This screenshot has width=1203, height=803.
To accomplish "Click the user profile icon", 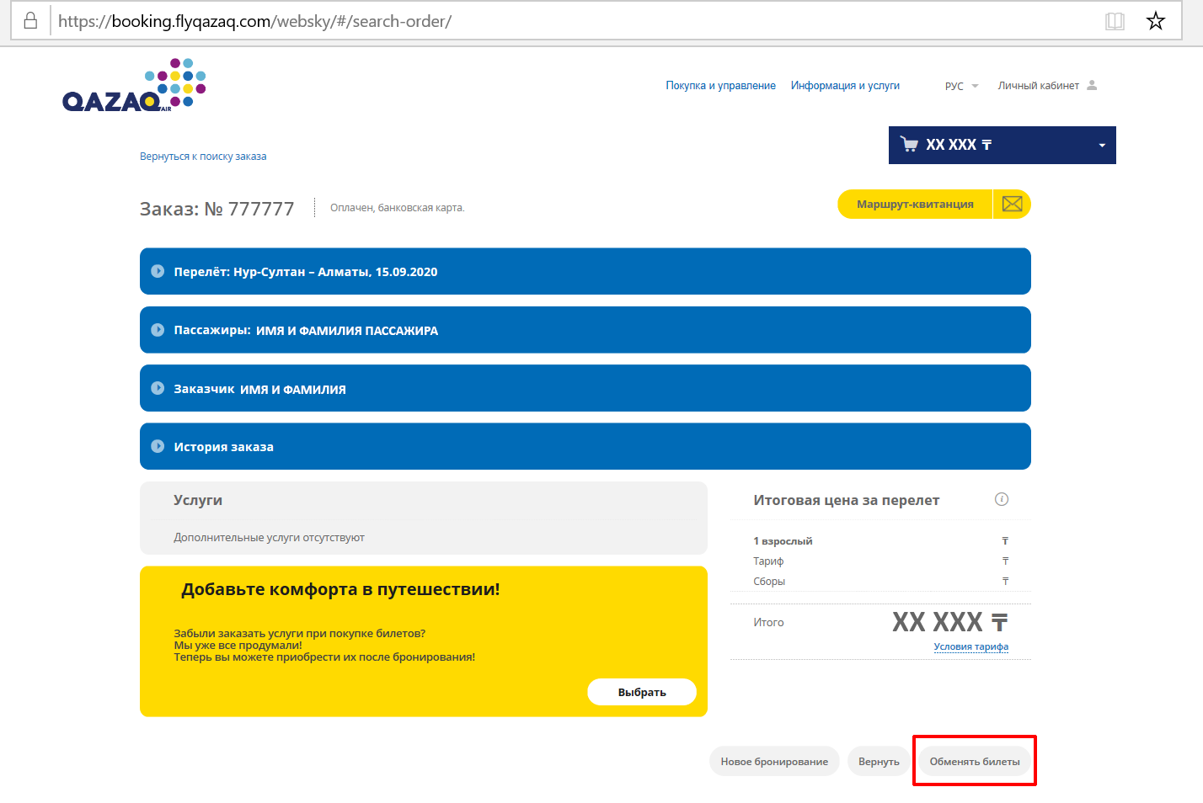I will point(1092,85).
